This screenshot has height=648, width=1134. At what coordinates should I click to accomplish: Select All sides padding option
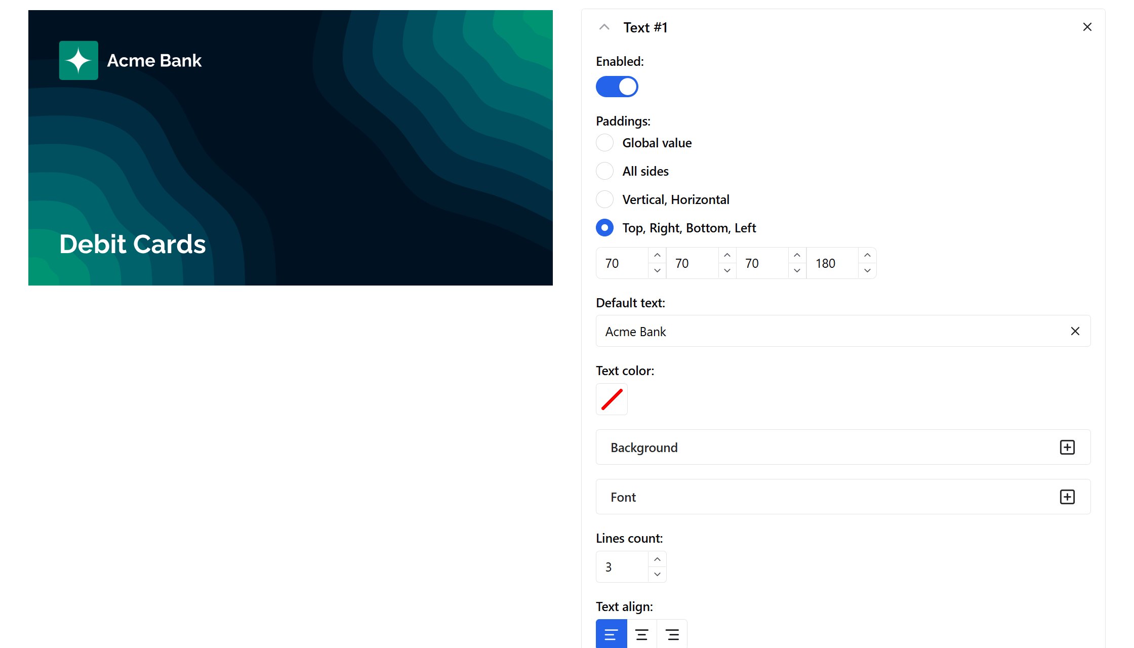coord(605,171)
